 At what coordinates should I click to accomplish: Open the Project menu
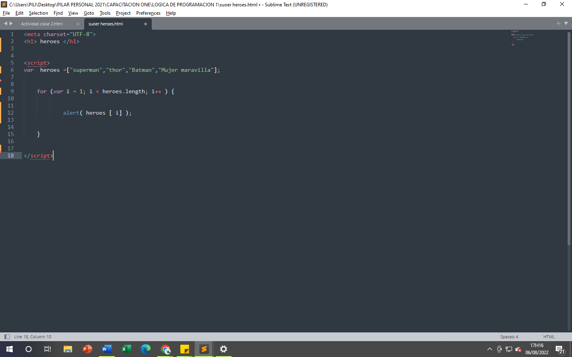click(123, 13)
